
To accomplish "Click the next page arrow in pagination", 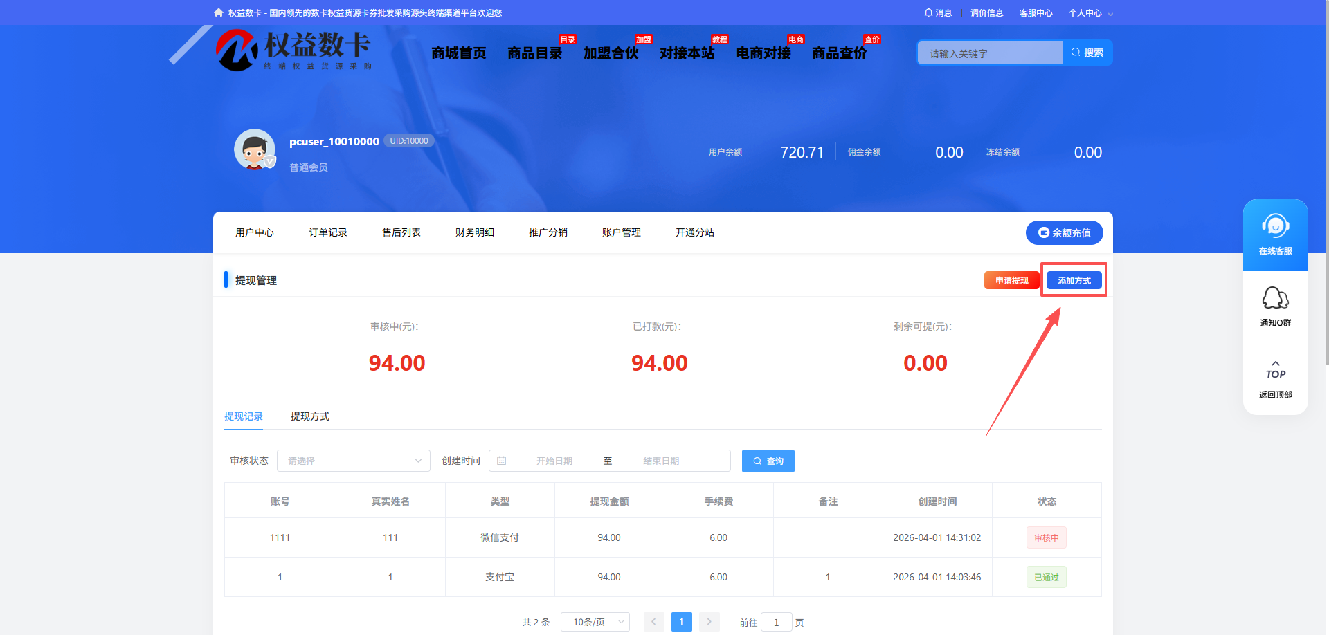I will 709,621.
